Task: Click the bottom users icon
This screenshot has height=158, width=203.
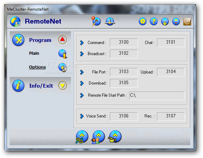Action: [x=98, y=137]
